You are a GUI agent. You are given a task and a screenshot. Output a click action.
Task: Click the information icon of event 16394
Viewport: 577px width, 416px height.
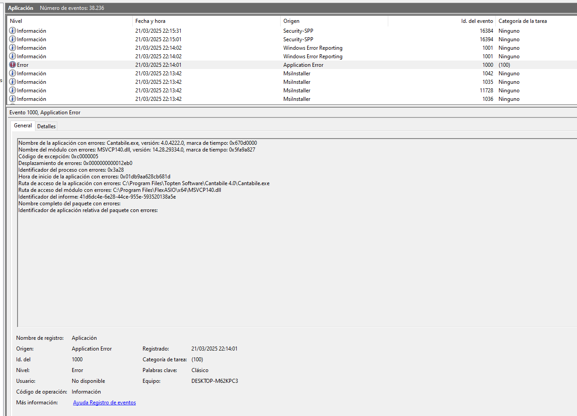click(13, 39)
